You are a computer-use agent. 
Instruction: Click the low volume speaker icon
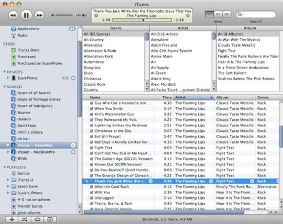[52, 15]
